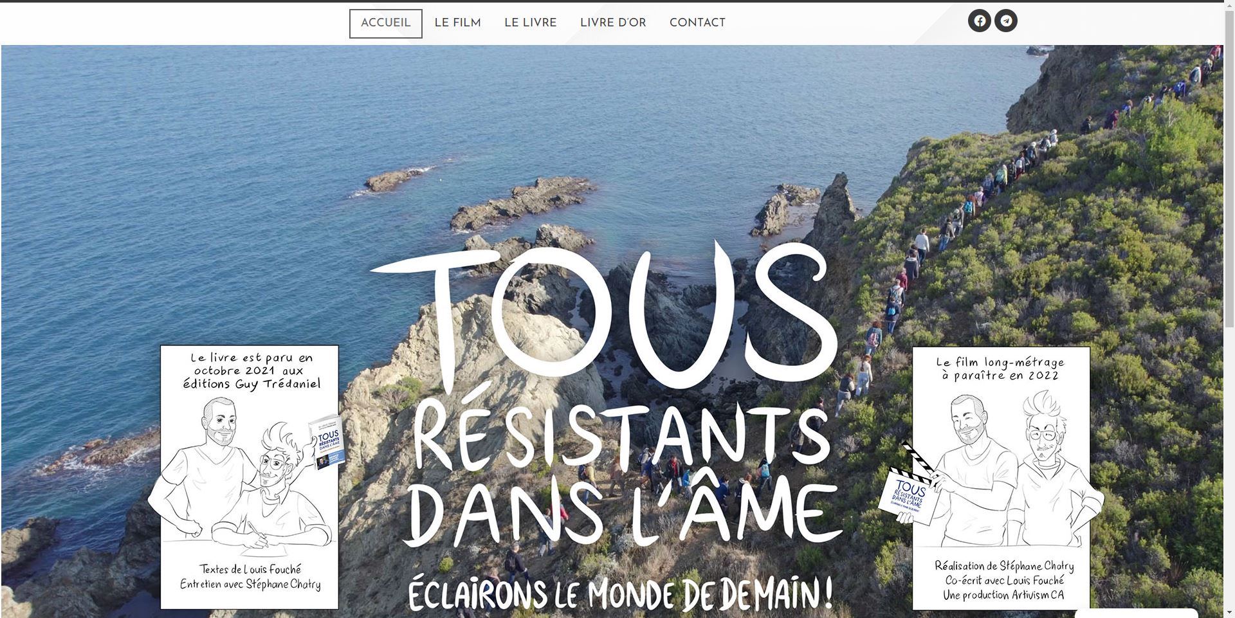Click the éditions Guy Trédaniel heading text
This screenshot has height=618, width=1235.
click(x=252, y=384)
